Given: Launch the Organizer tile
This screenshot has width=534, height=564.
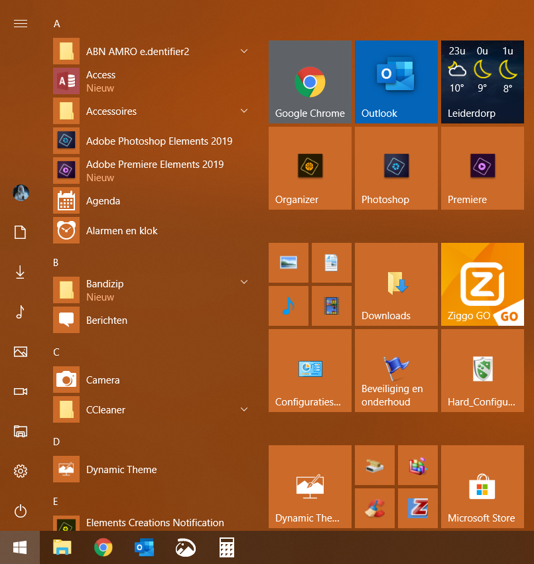Looking at the screenshot, I should (x=310, y=168).
